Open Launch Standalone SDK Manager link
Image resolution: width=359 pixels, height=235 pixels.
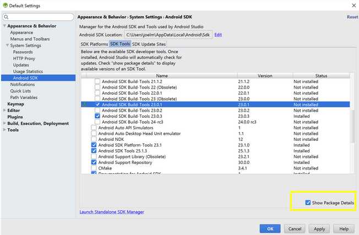112,212
